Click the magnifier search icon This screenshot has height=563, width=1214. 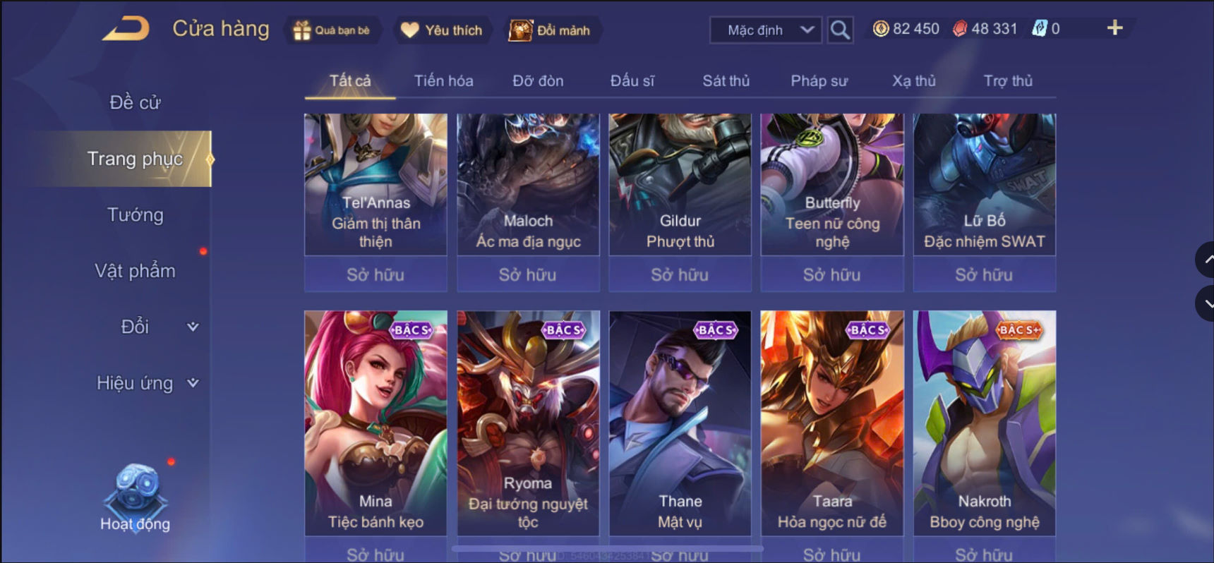click(x=839, y=30)
